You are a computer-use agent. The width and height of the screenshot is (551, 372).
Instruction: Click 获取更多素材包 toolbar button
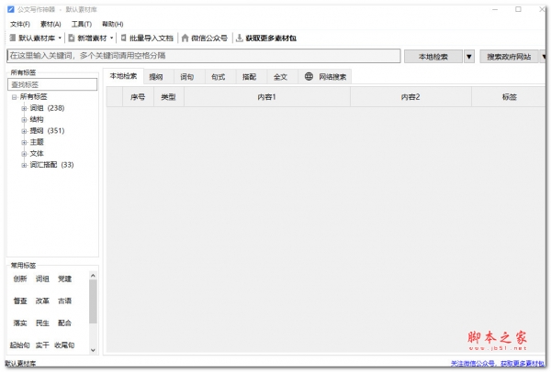tap(266, 38)
